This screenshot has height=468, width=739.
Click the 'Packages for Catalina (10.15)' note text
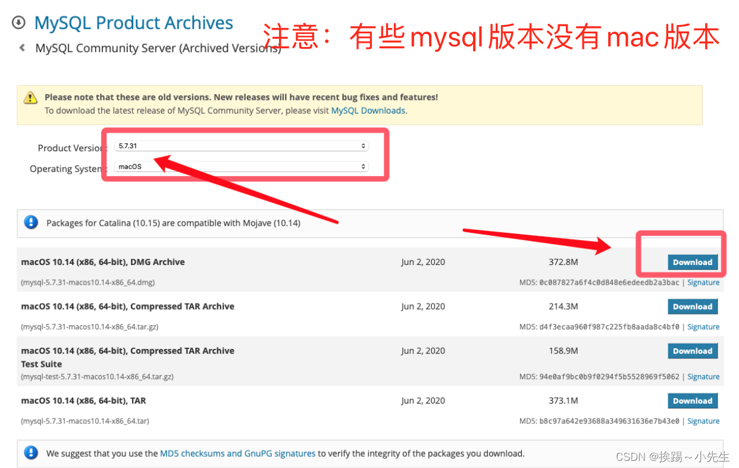tap(173, 223)
